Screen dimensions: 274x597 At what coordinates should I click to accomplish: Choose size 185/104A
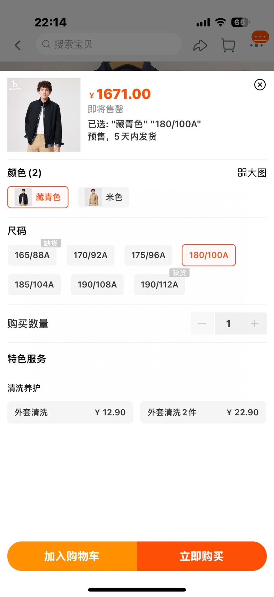(34, 285)
